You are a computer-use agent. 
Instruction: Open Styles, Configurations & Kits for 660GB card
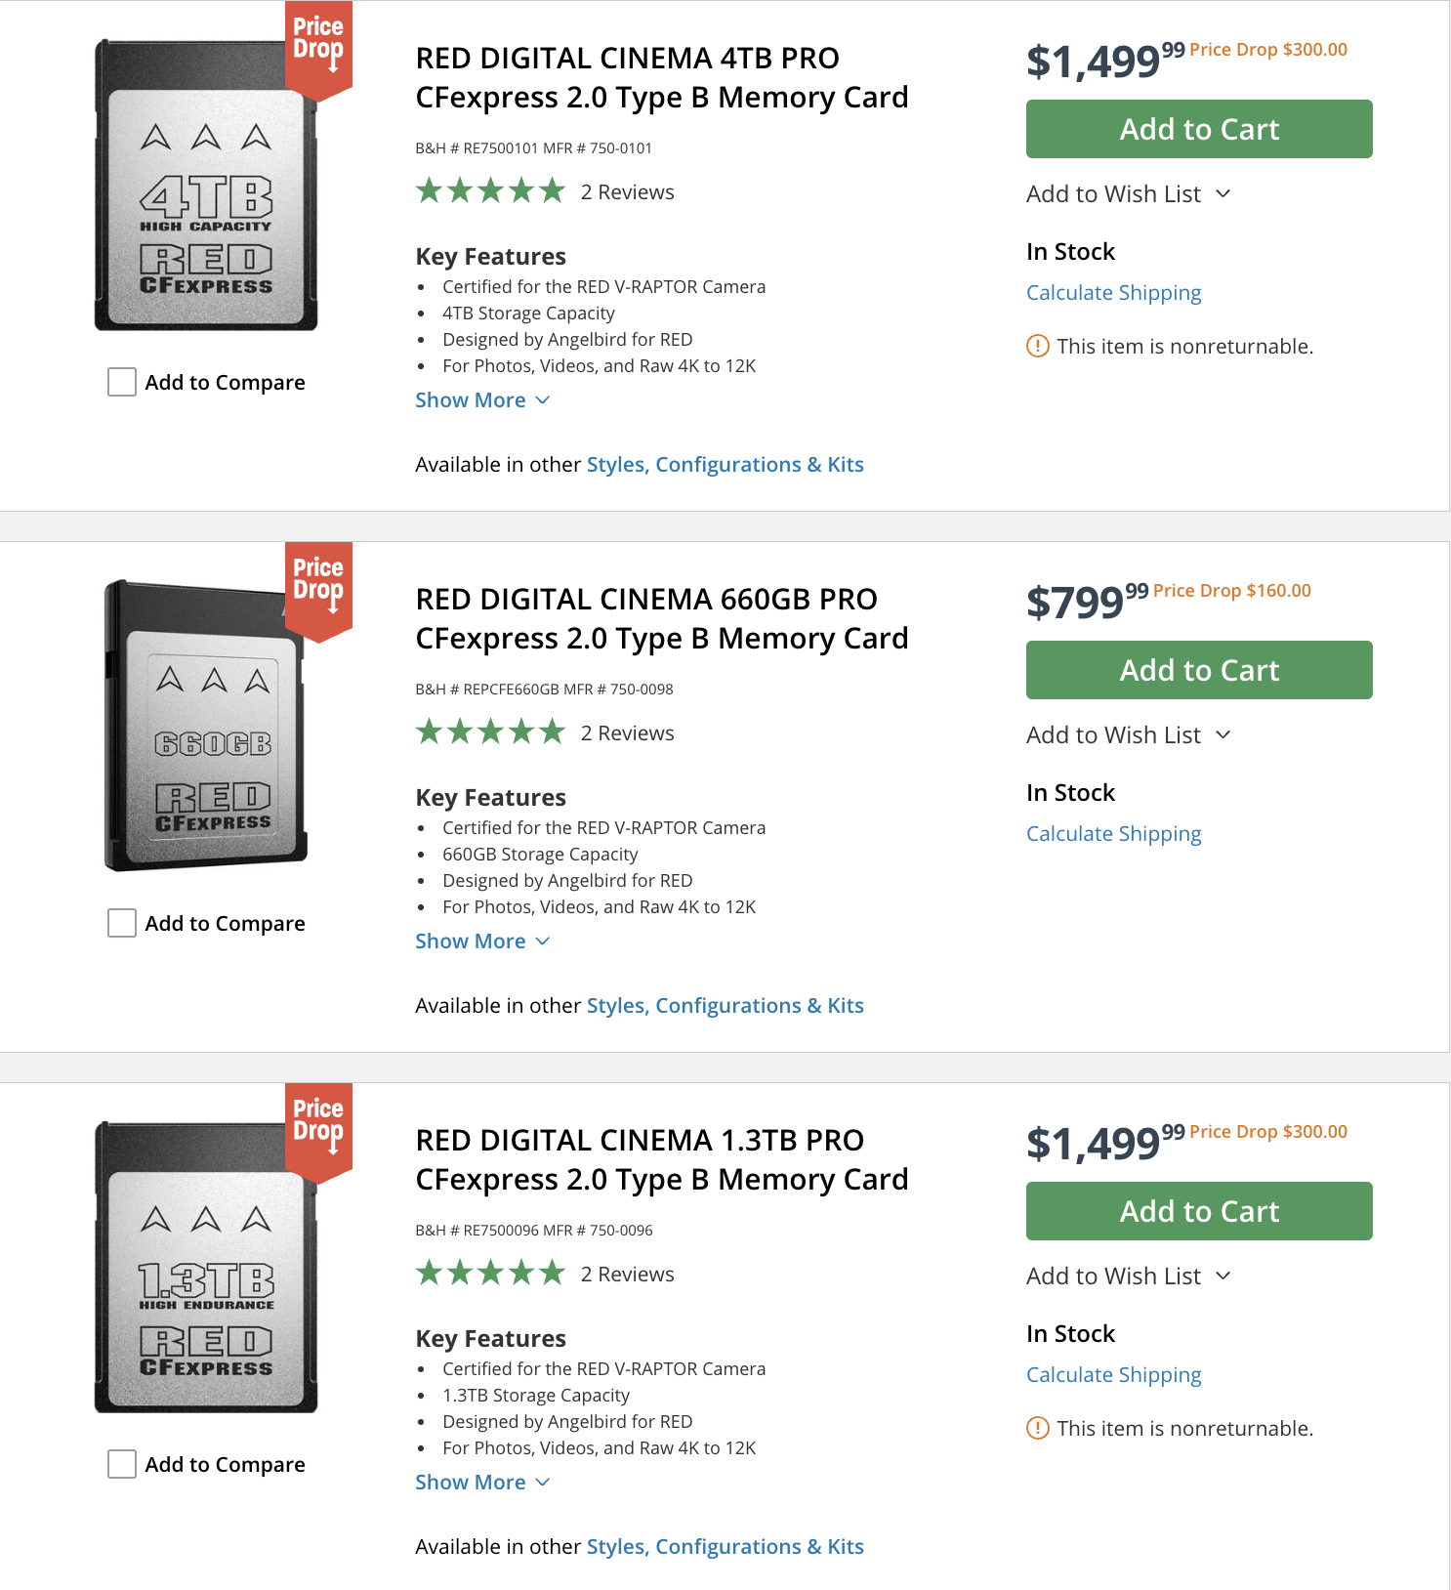tap(725, 1006)
